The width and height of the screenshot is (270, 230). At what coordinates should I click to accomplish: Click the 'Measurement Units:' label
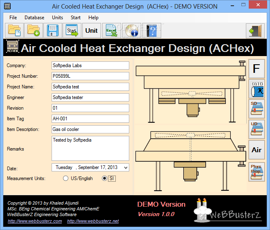(x=26, y=178)
